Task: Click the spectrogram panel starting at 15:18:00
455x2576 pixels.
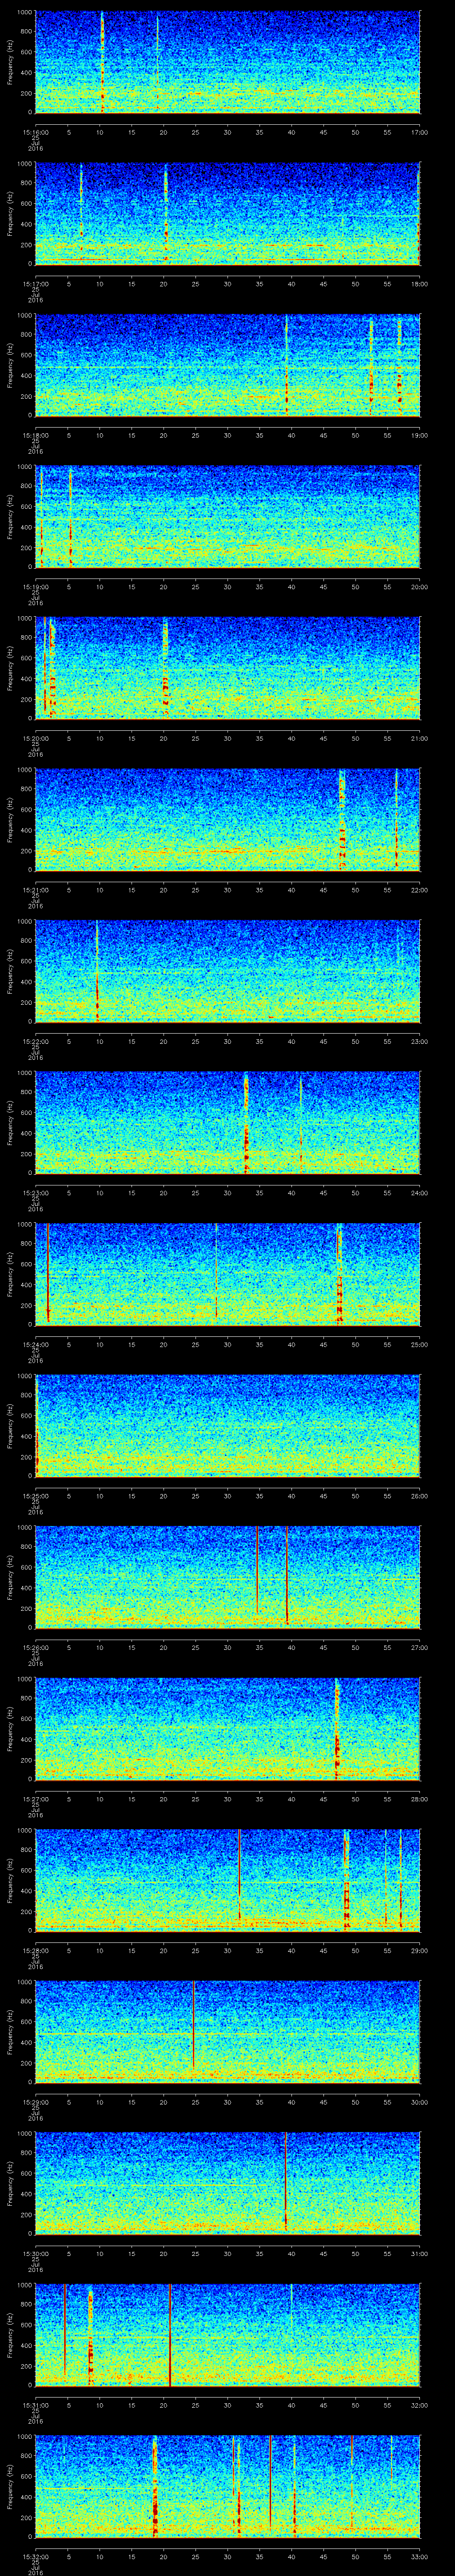Action: coord(228,365)
